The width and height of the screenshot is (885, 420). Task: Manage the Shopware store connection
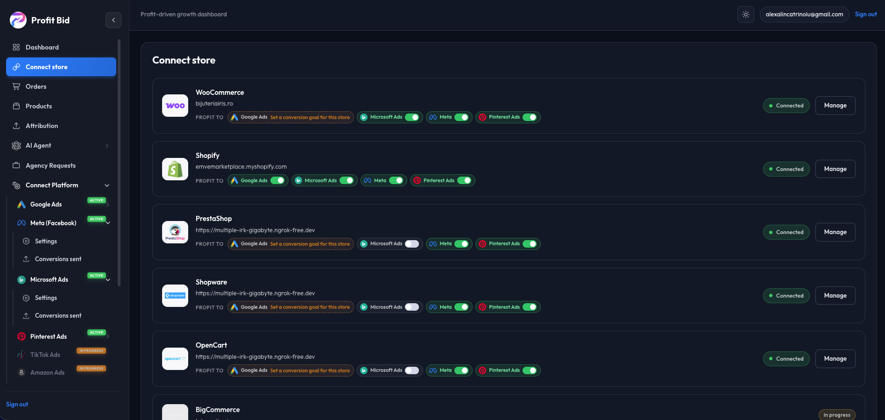[835, 296]
